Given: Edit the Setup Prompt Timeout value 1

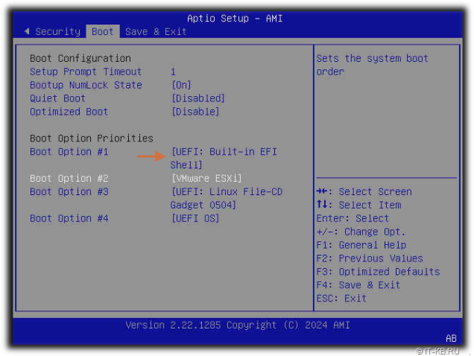Looking at the screenshot, I should pos(173,71).
